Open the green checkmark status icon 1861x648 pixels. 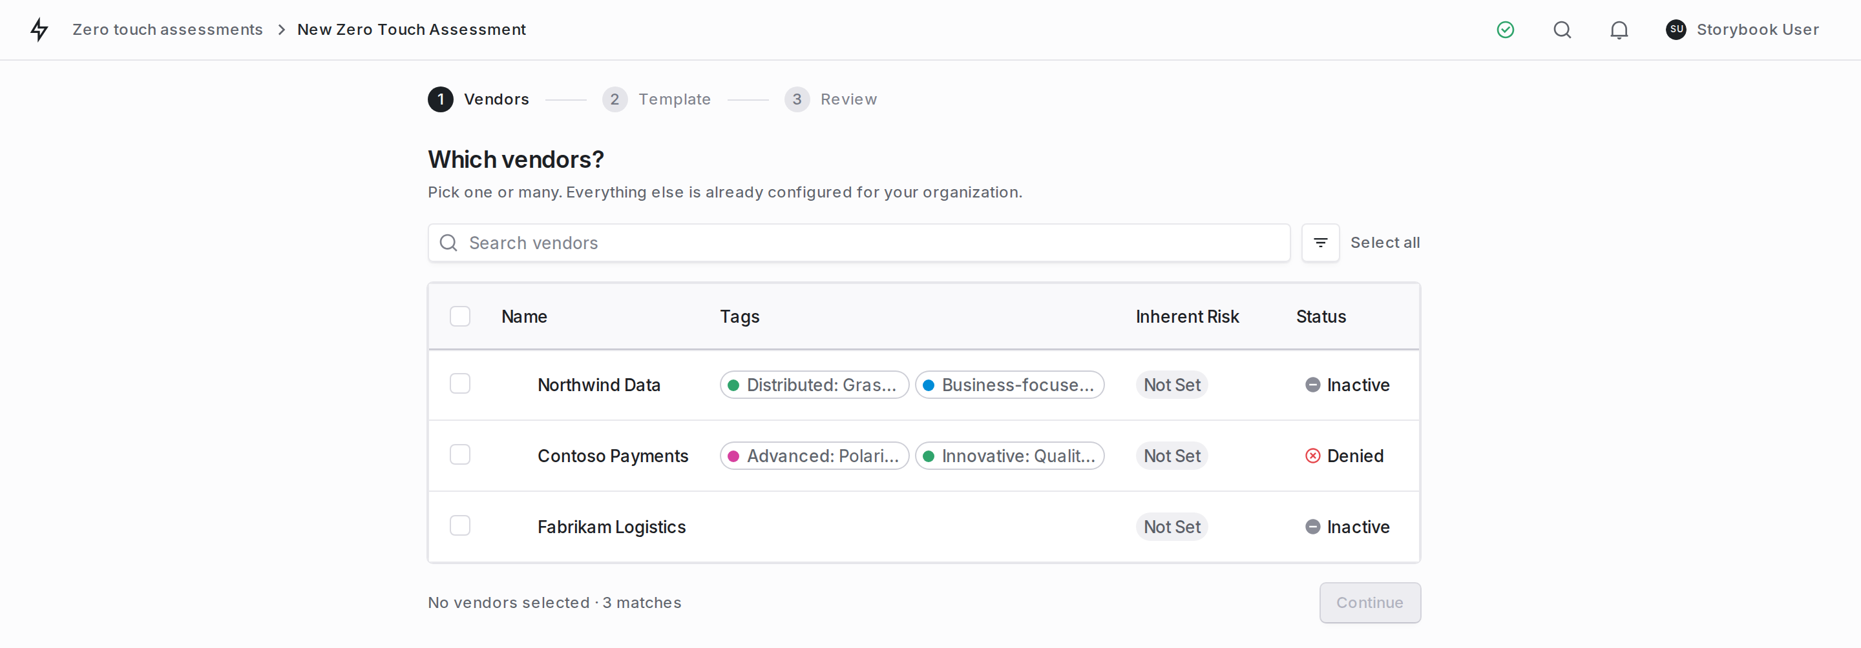tap(1506, 30)
